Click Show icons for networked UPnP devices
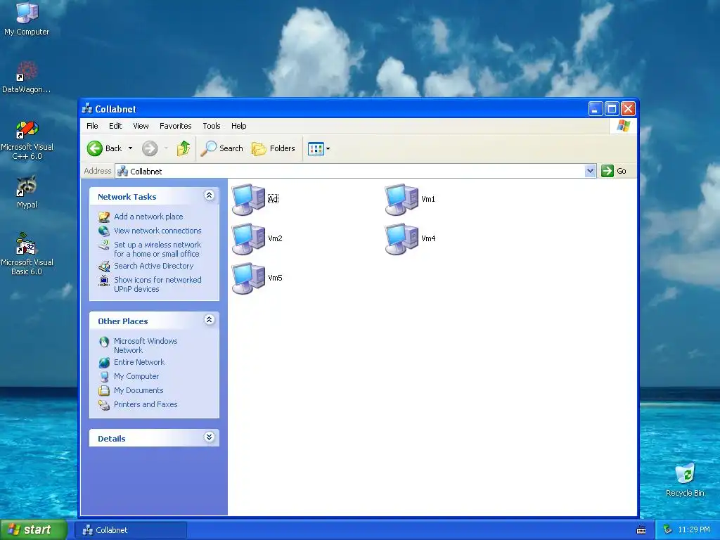This screenshot has height=540, width=720. pos(157,284)
